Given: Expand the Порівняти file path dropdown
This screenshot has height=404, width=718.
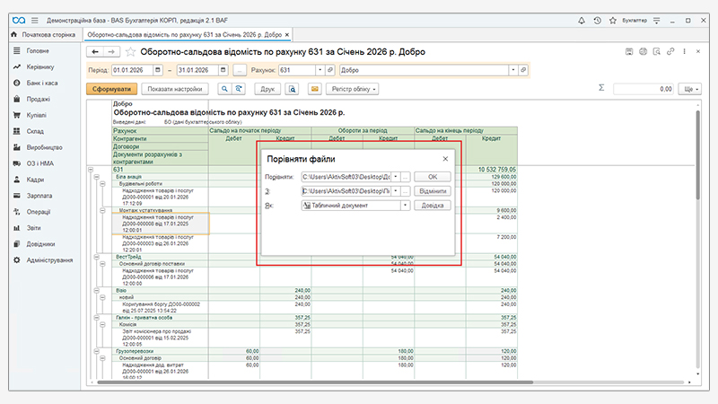Looking at the screenshot, I should [x=395, y=177].
